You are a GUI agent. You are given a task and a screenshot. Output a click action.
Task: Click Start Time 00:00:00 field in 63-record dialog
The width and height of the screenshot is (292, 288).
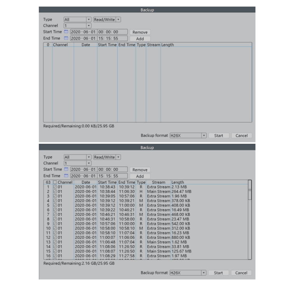(113, 169)
